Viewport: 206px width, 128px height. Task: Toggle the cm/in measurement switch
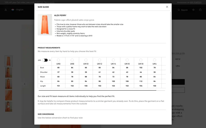point(45,60)
